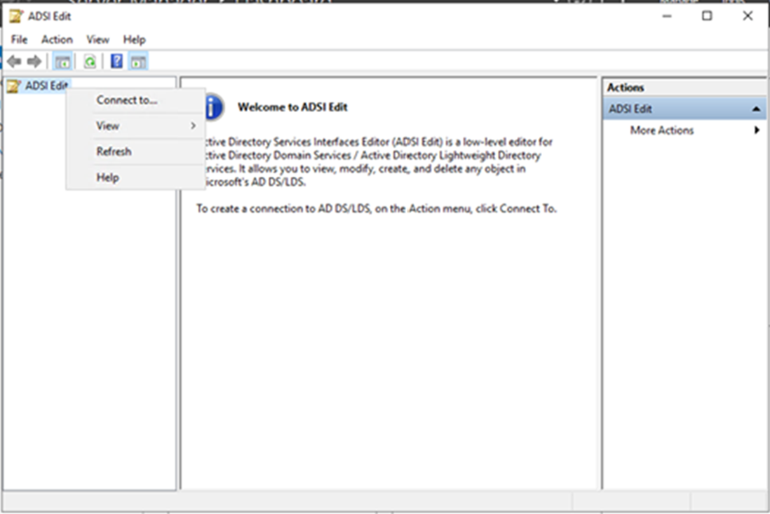This screenshot has height=514, width=770.
Task: Close the ADSI Edit window
Action: point(748,16)
